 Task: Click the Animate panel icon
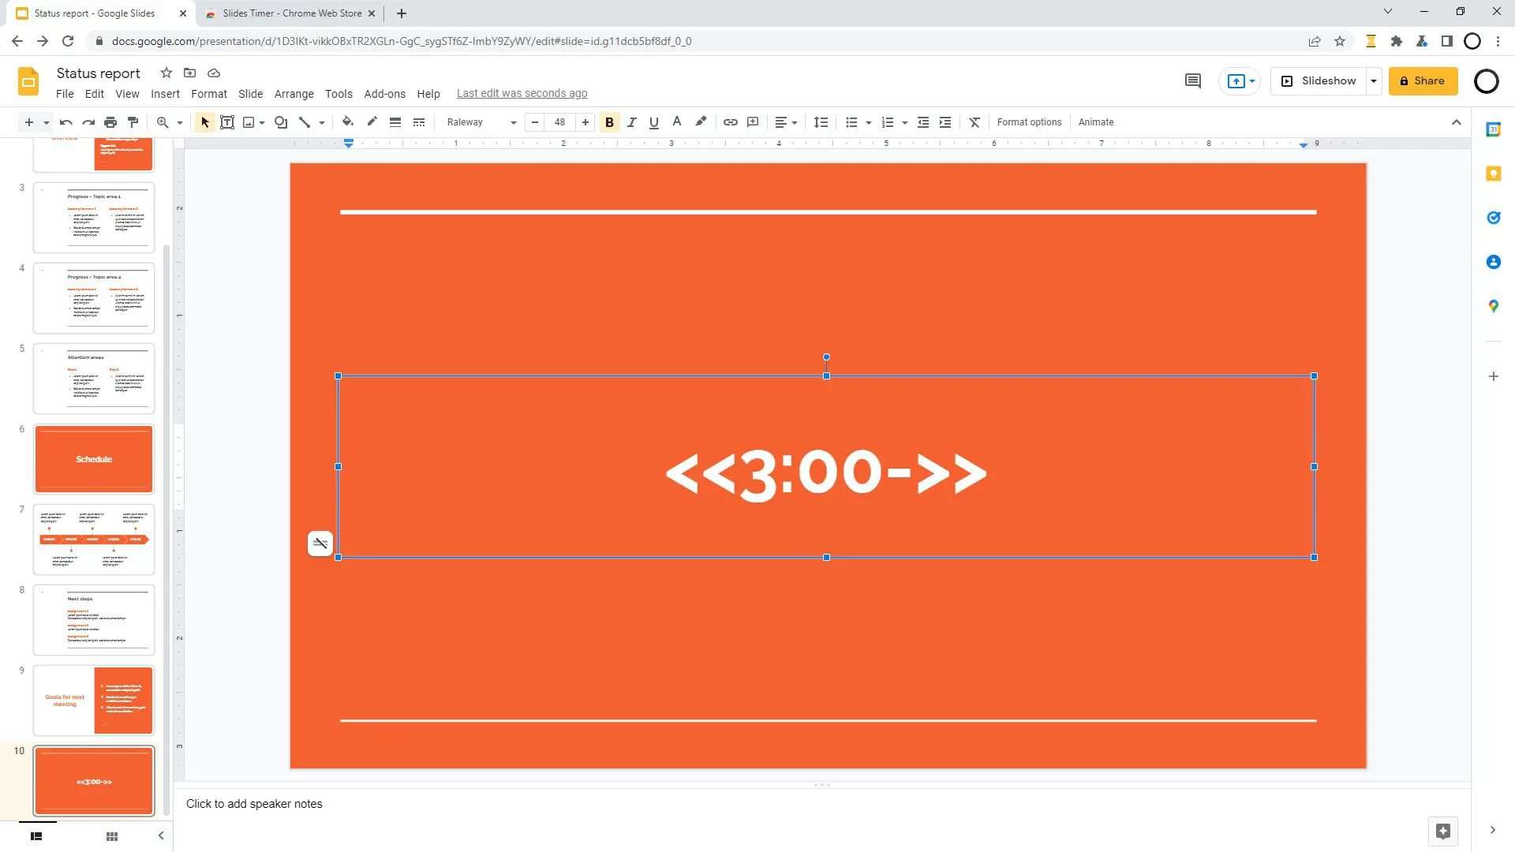coord(1097,121)
